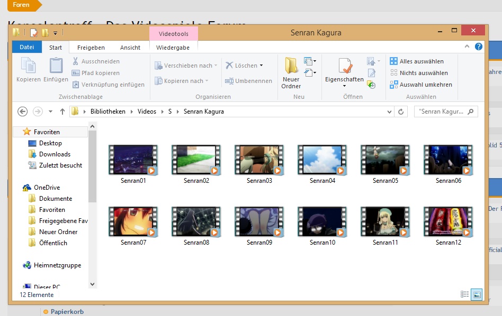Click Verknüpfung einfügen command

tap(108, 85)
